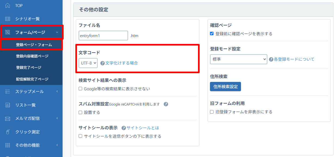Click the entryform1 file name field

click(103, 36)
